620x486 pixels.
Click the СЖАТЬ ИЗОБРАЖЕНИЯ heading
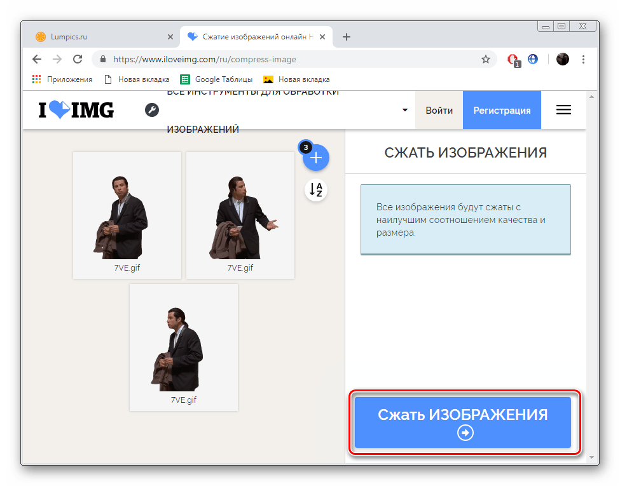(465, 152)
